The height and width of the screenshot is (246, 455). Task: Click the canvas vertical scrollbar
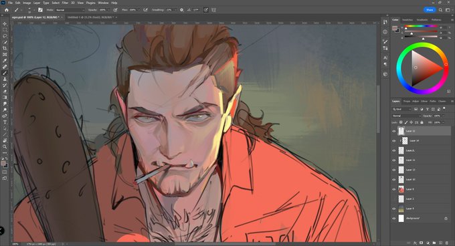point(378,109)
